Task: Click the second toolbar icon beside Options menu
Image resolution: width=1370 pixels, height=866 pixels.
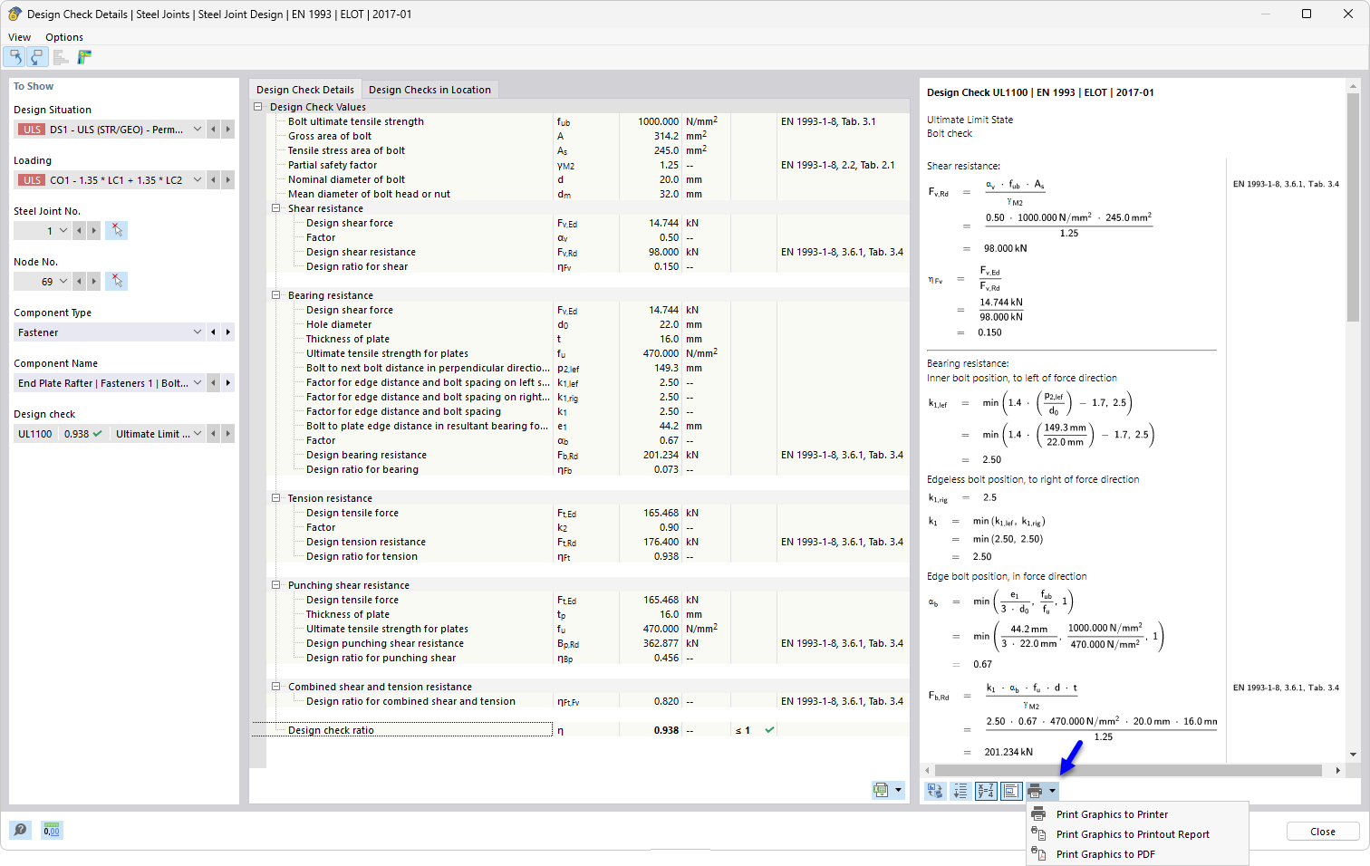Action: (36, 57)
